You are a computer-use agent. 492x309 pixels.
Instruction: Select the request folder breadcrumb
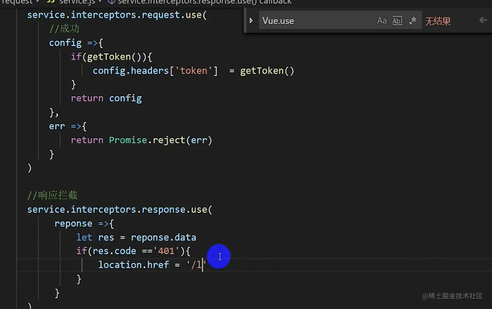click(17, 2)
